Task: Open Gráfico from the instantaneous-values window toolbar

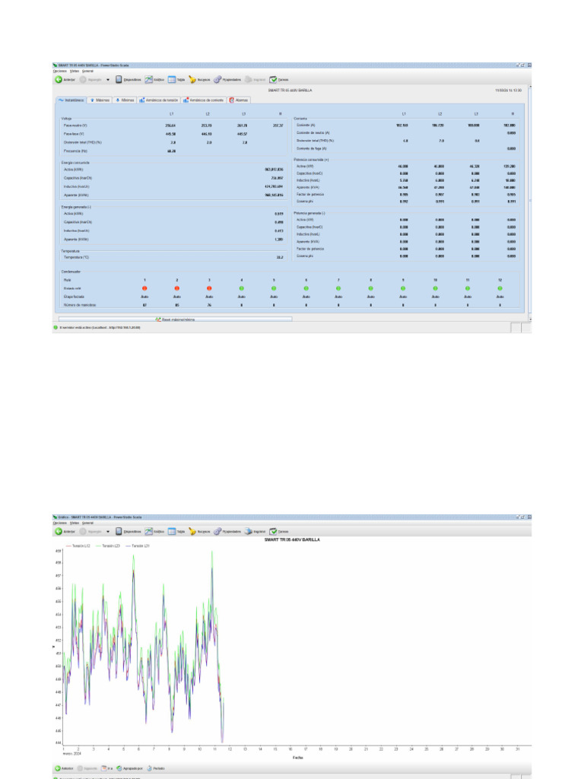Action: coord(149,79)
